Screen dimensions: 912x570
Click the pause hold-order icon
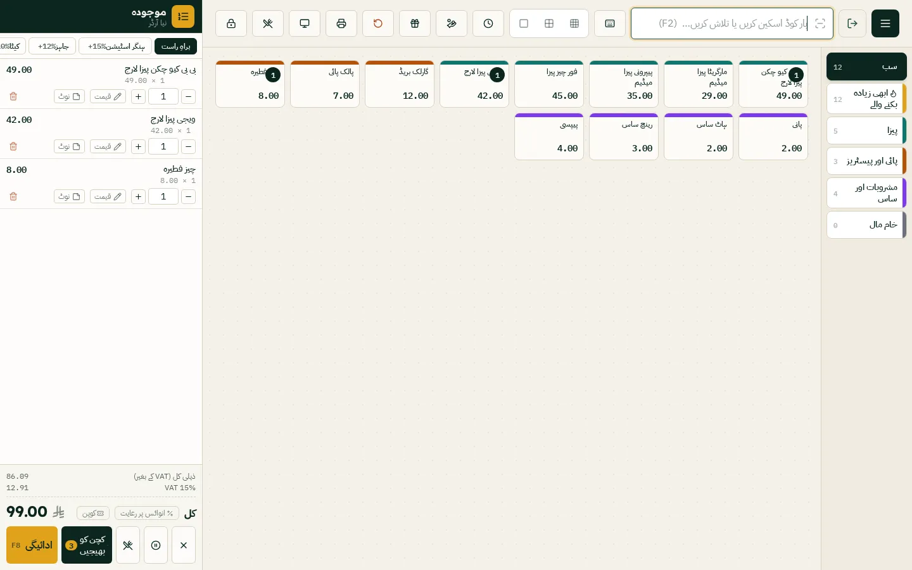click(x=156, y=545)
